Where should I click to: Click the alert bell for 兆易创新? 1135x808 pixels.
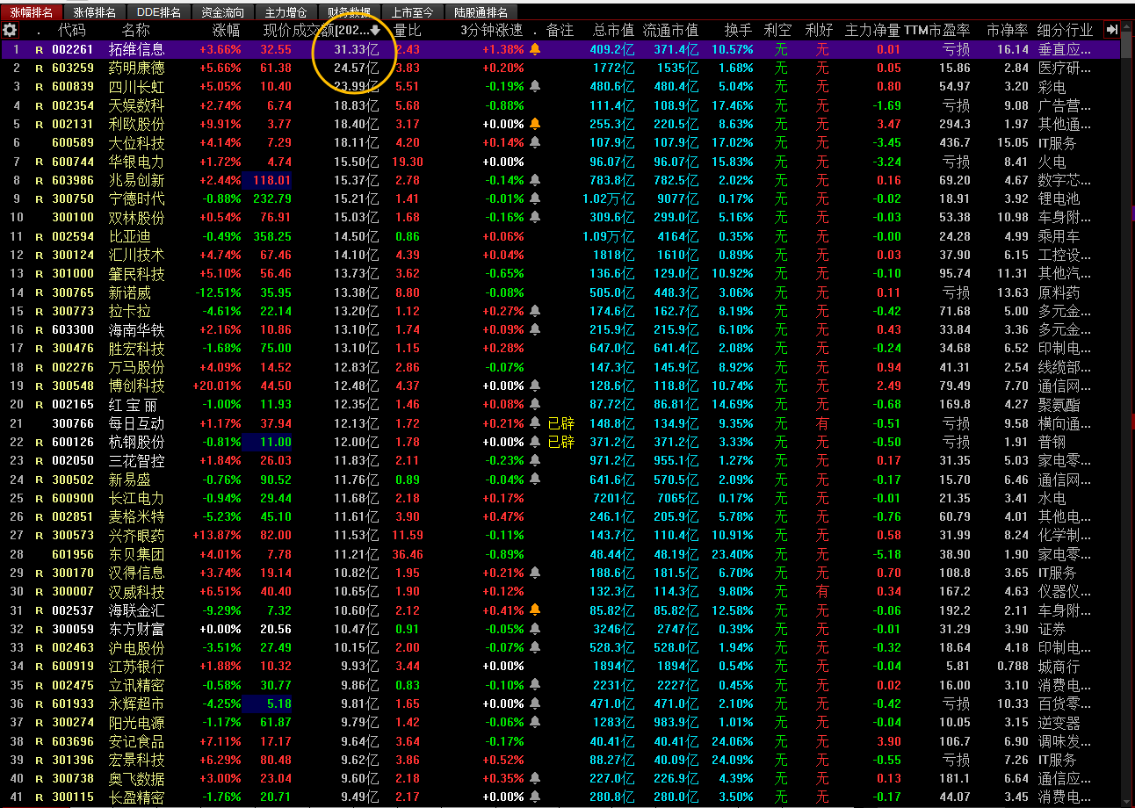tap(535, 180)
